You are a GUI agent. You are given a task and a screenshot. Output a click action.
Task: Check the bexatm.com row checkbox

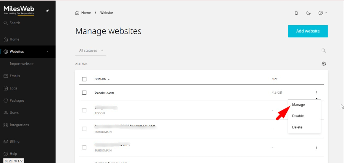point(84,93)
